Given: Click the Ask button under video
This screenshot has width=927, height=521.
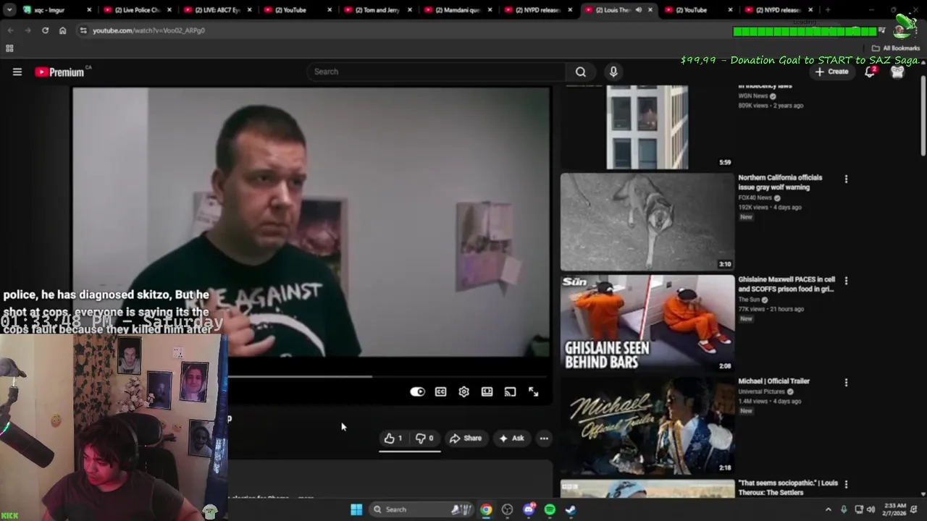Looking at the screenshot, I should click(511, 438).
